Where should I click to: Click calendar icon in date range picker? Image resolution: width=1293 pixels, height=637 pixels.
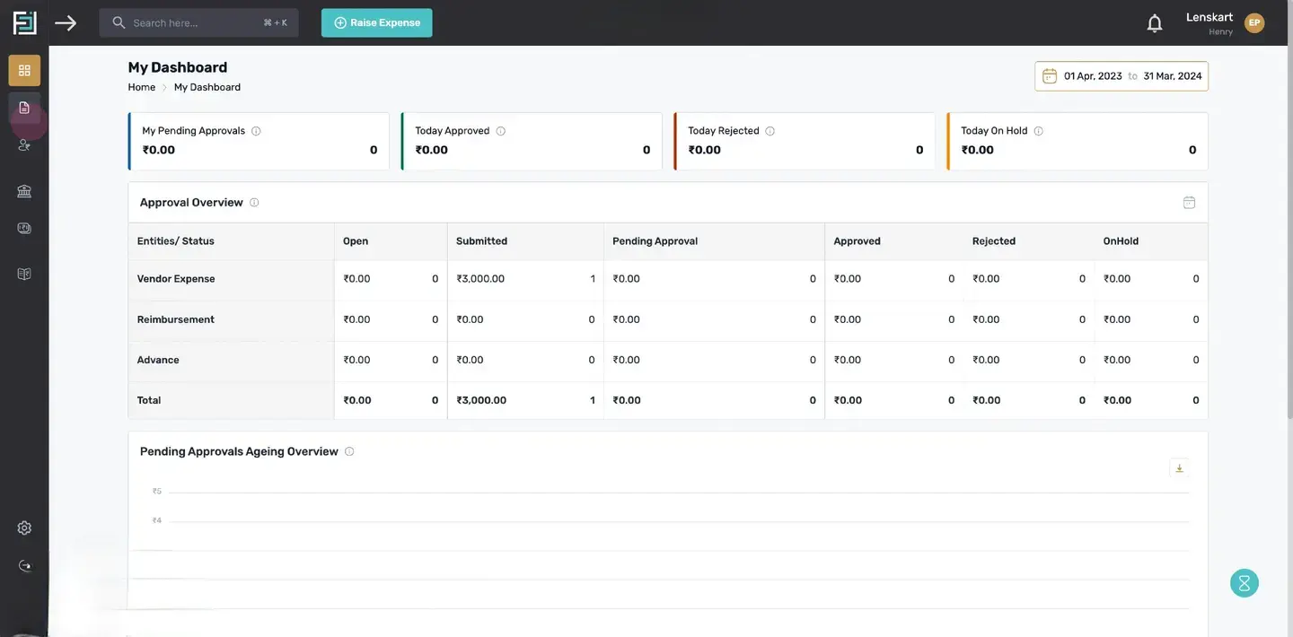(x=1050, y=76)
